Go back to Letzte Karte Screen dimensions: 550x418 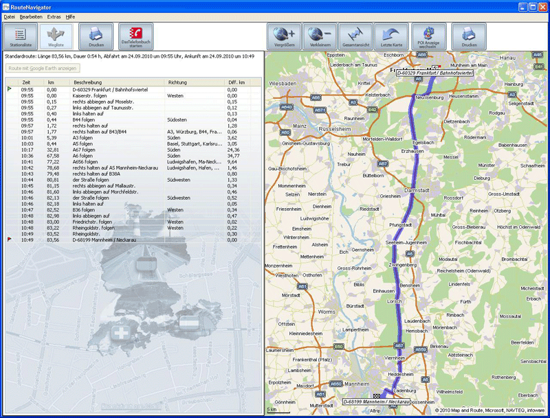pos(391,36)
